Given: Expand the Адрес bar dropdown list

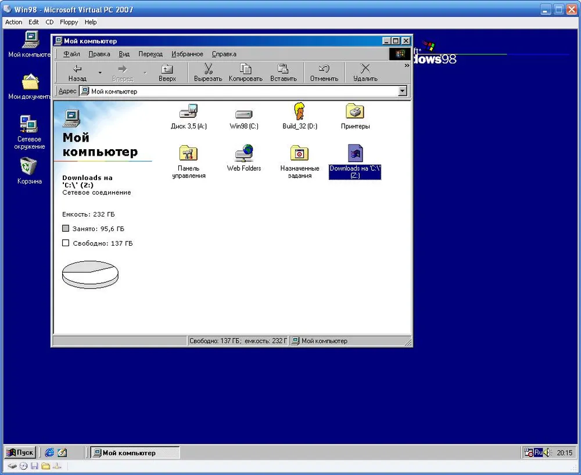Looking at the screenshot, I should coord(403,91).
